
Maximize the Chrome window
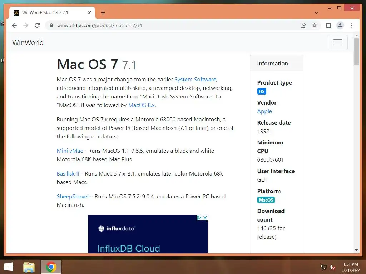pyautogui.click(x=339, y=8)
